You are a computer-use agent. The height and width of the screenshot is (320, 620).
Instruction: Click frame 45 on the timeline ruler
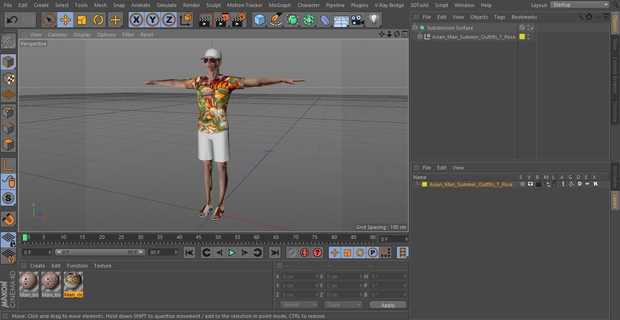pyautogui.click(x=198, y=237)
